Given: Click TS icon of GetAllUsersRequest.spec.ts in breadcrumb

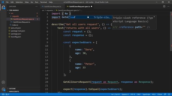Looking at the screenshot, I should 56,10.
